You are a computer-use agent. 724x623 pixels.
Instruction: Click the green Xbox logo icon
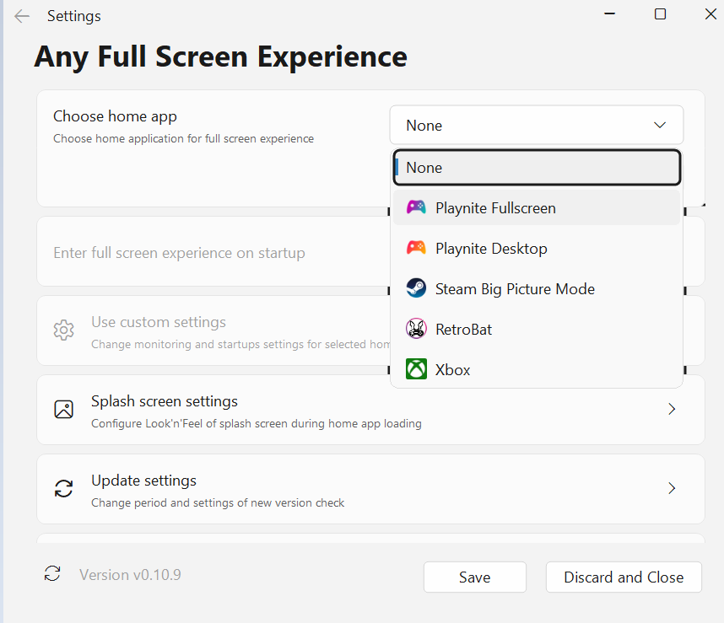tap(416, 369)
